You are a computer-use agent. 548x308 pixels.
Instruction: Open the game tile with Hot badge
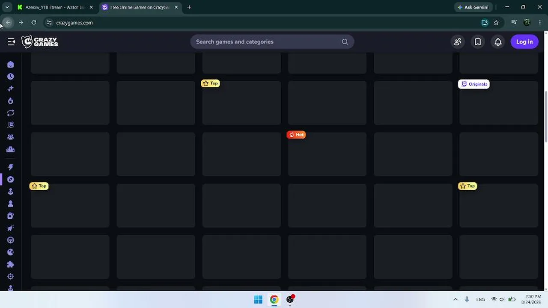point(327,154)
